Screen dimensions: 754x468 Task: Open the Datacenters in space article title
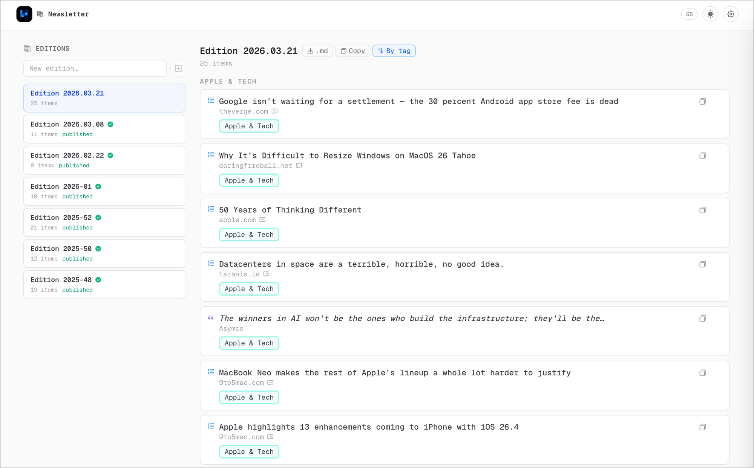tap(361, 264)
